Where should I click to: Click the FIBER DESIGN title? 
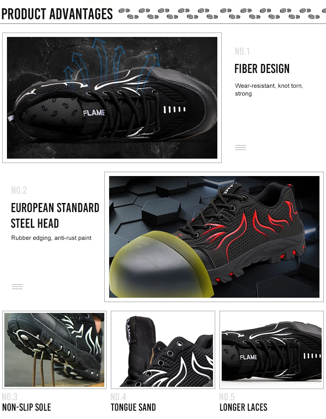click(262, 69)
